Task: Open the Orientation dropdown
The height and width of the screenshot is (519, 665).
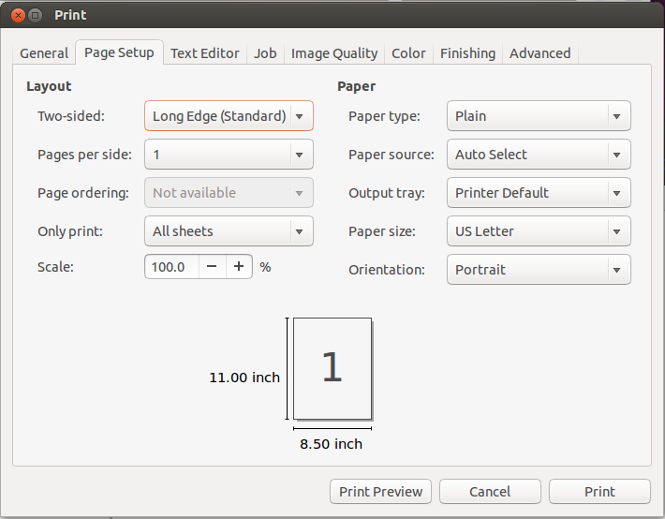Action: click(539, 270)
